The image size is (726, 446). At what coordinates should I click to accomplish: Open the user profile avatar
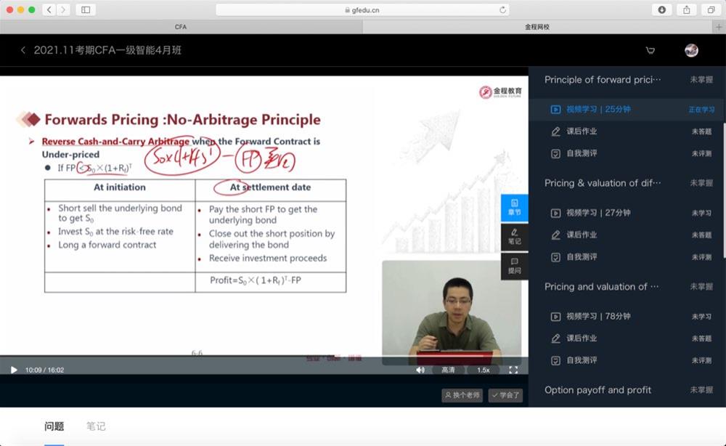pos(691,50)
